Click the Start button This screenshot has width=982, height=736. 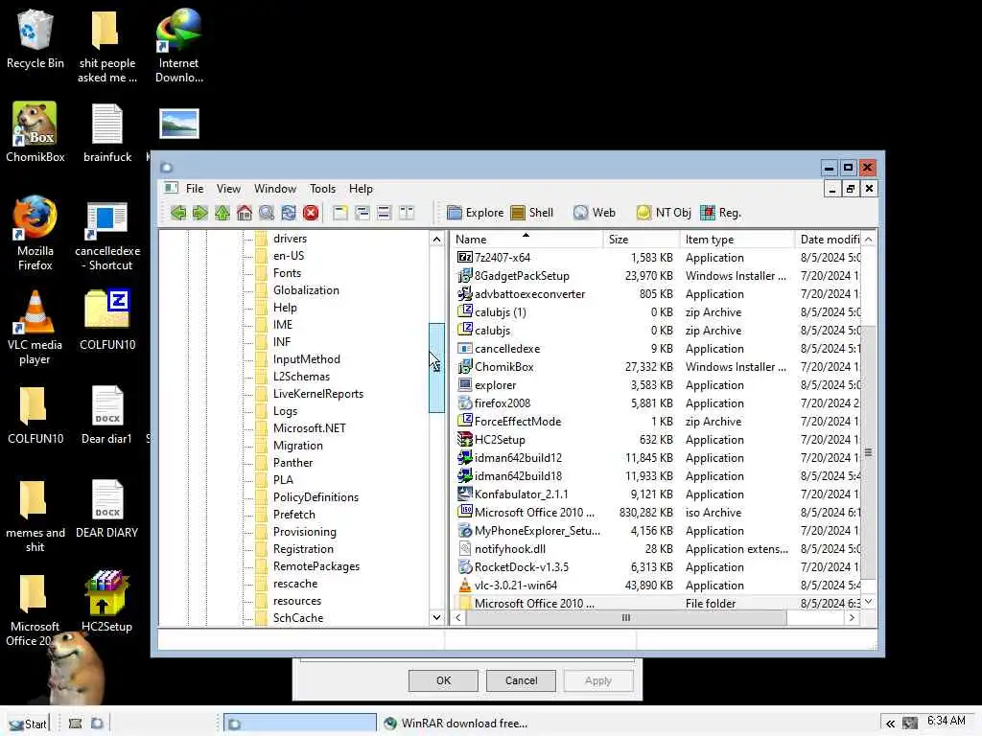click(28, 724)
